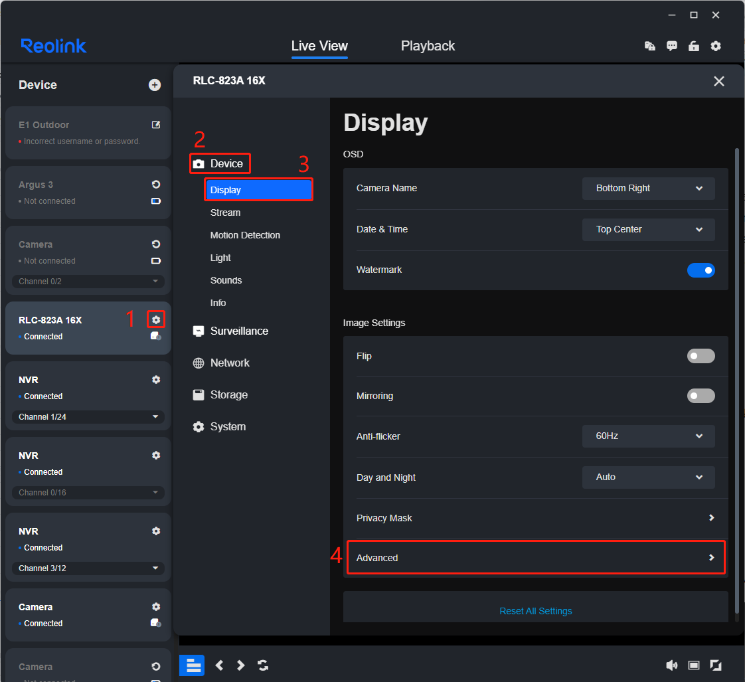Click the language translate icon in header
This screenshot has width=745, height=682.
[x=649, y=46]
